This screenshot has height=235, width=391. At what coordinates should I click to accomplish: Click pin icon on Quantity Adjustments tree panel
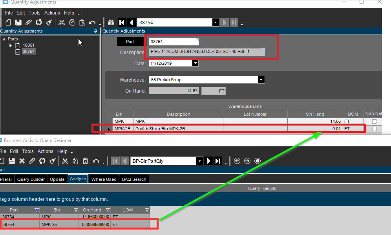(x=95, y=31)
